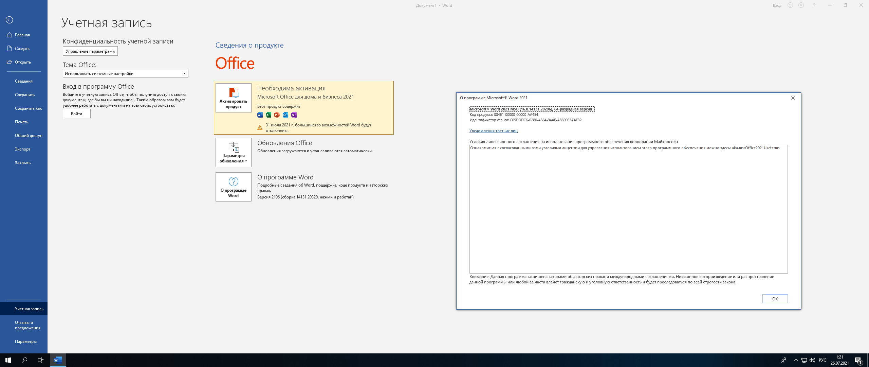This screenshot has width=869, height=367.
Task: Select Сведения in the sidebar
Action: 24,81
